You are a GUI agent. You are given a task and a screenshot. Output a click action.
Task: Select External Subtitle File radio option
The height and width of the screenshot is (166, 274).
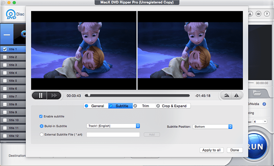coord(41,135)
